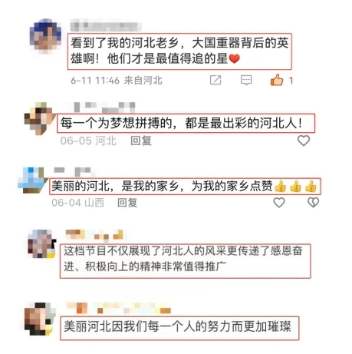Open avatar of the 06-05 commenter
Screen dimensions: 352x354
coord(38,118)
